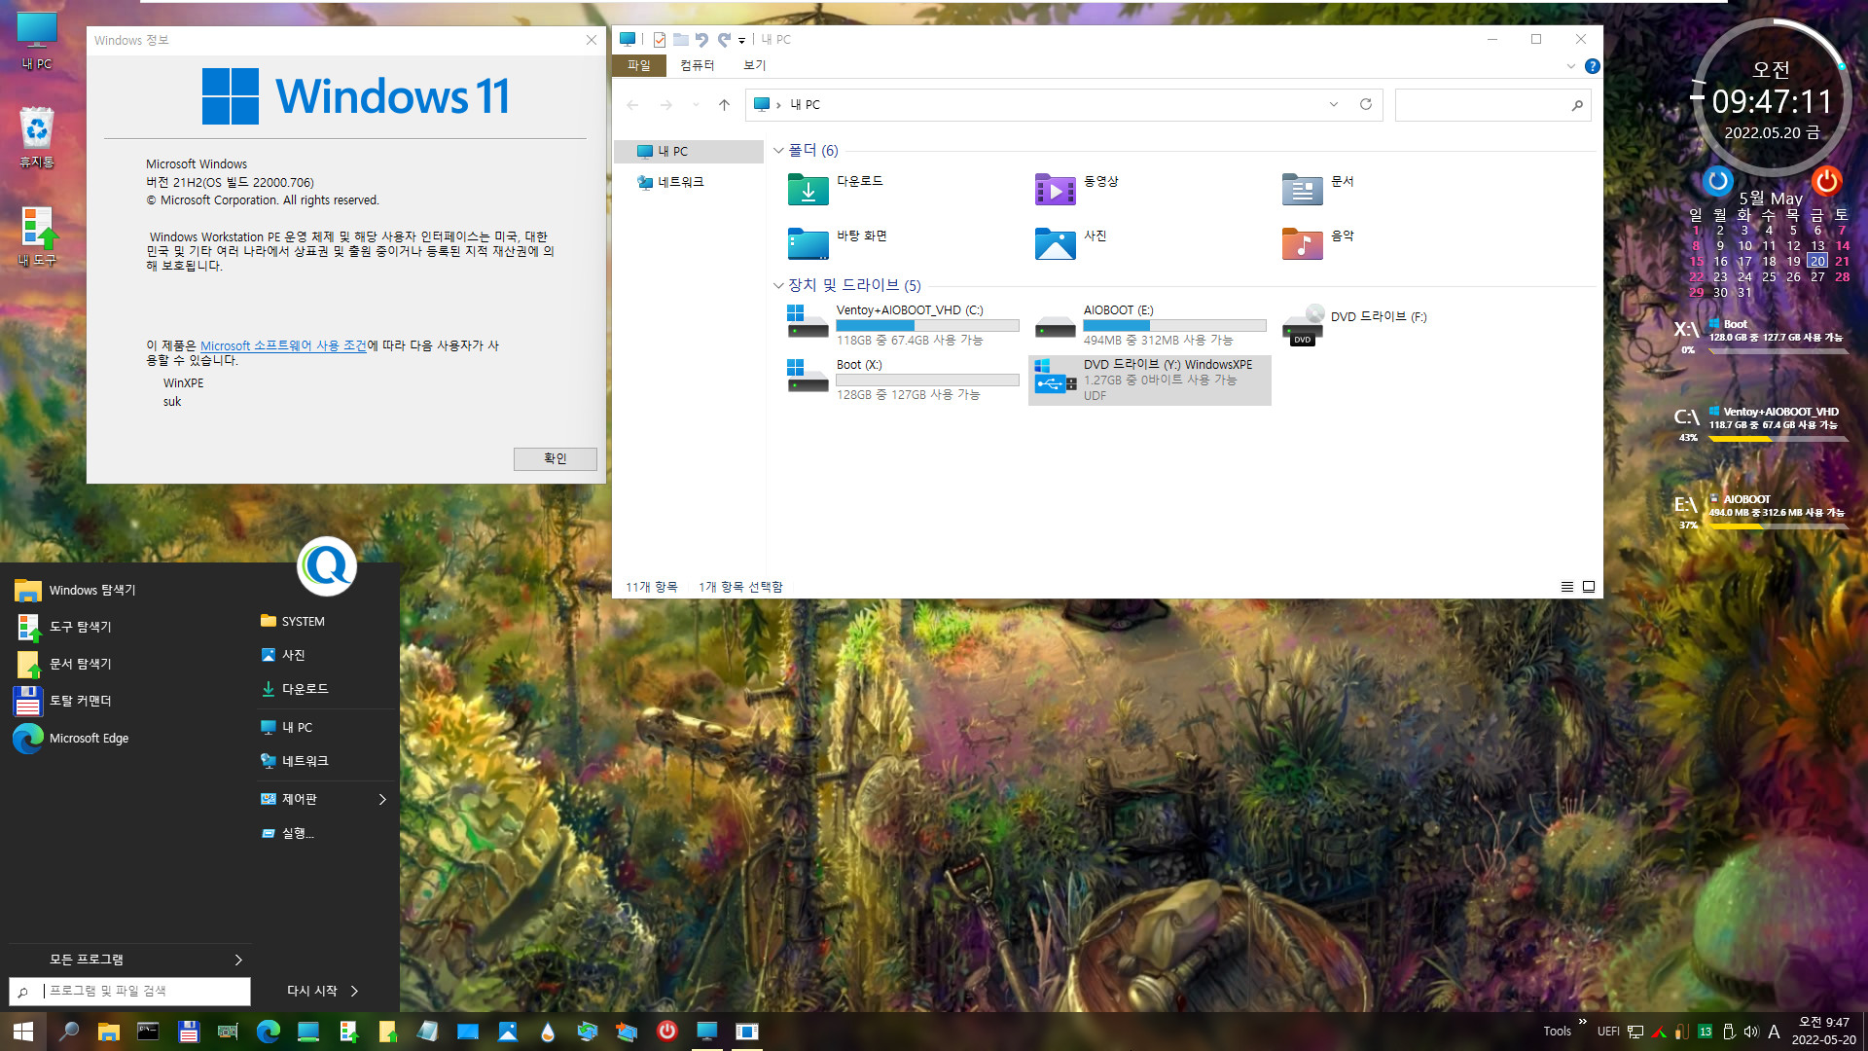Click the Explorer help question mark icon
The image size is (1868, 1051).
1592,66
